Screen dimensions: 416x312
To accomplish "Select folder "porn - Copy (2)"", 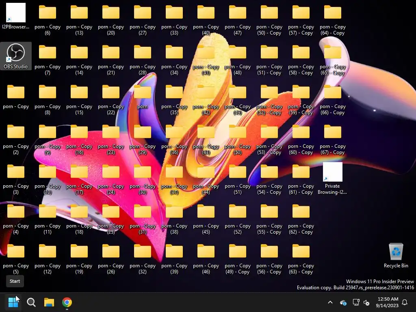I will [x=16, y=140].
